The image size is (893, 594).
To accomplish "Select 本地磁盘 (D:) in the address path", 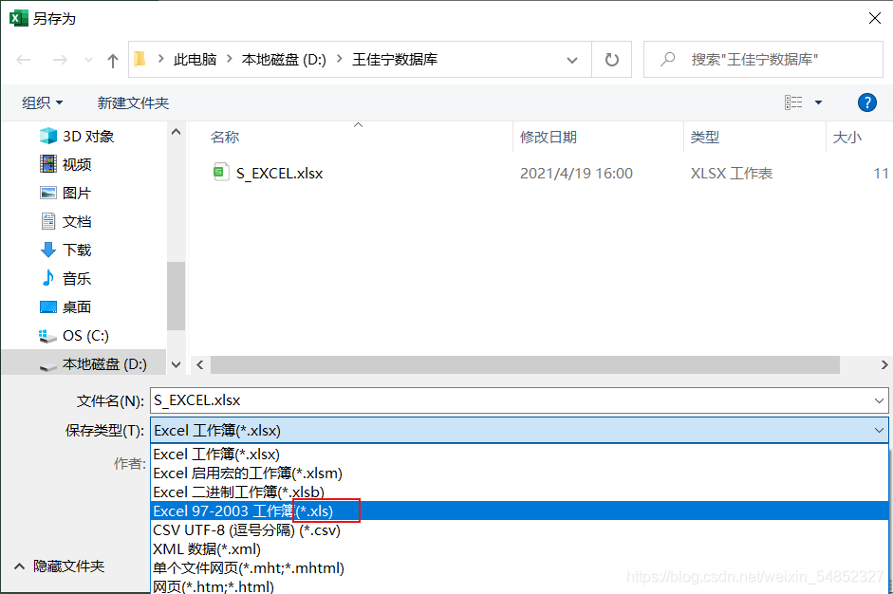I will point(284,59).
